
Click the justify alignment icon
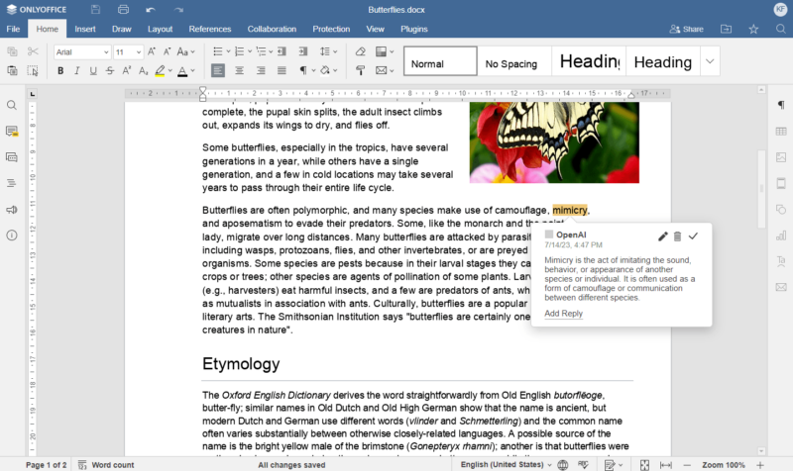coord(283,71)
